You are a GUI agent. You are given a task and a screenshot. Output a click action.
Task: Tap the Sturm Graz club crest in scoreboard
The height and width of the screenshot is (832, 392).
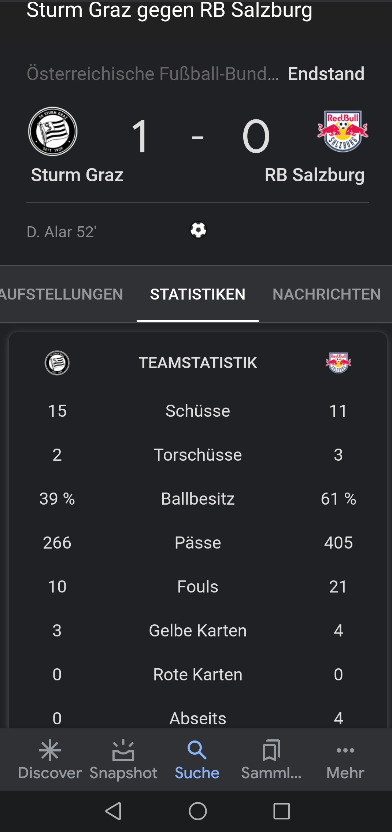(x=53, y=131)
